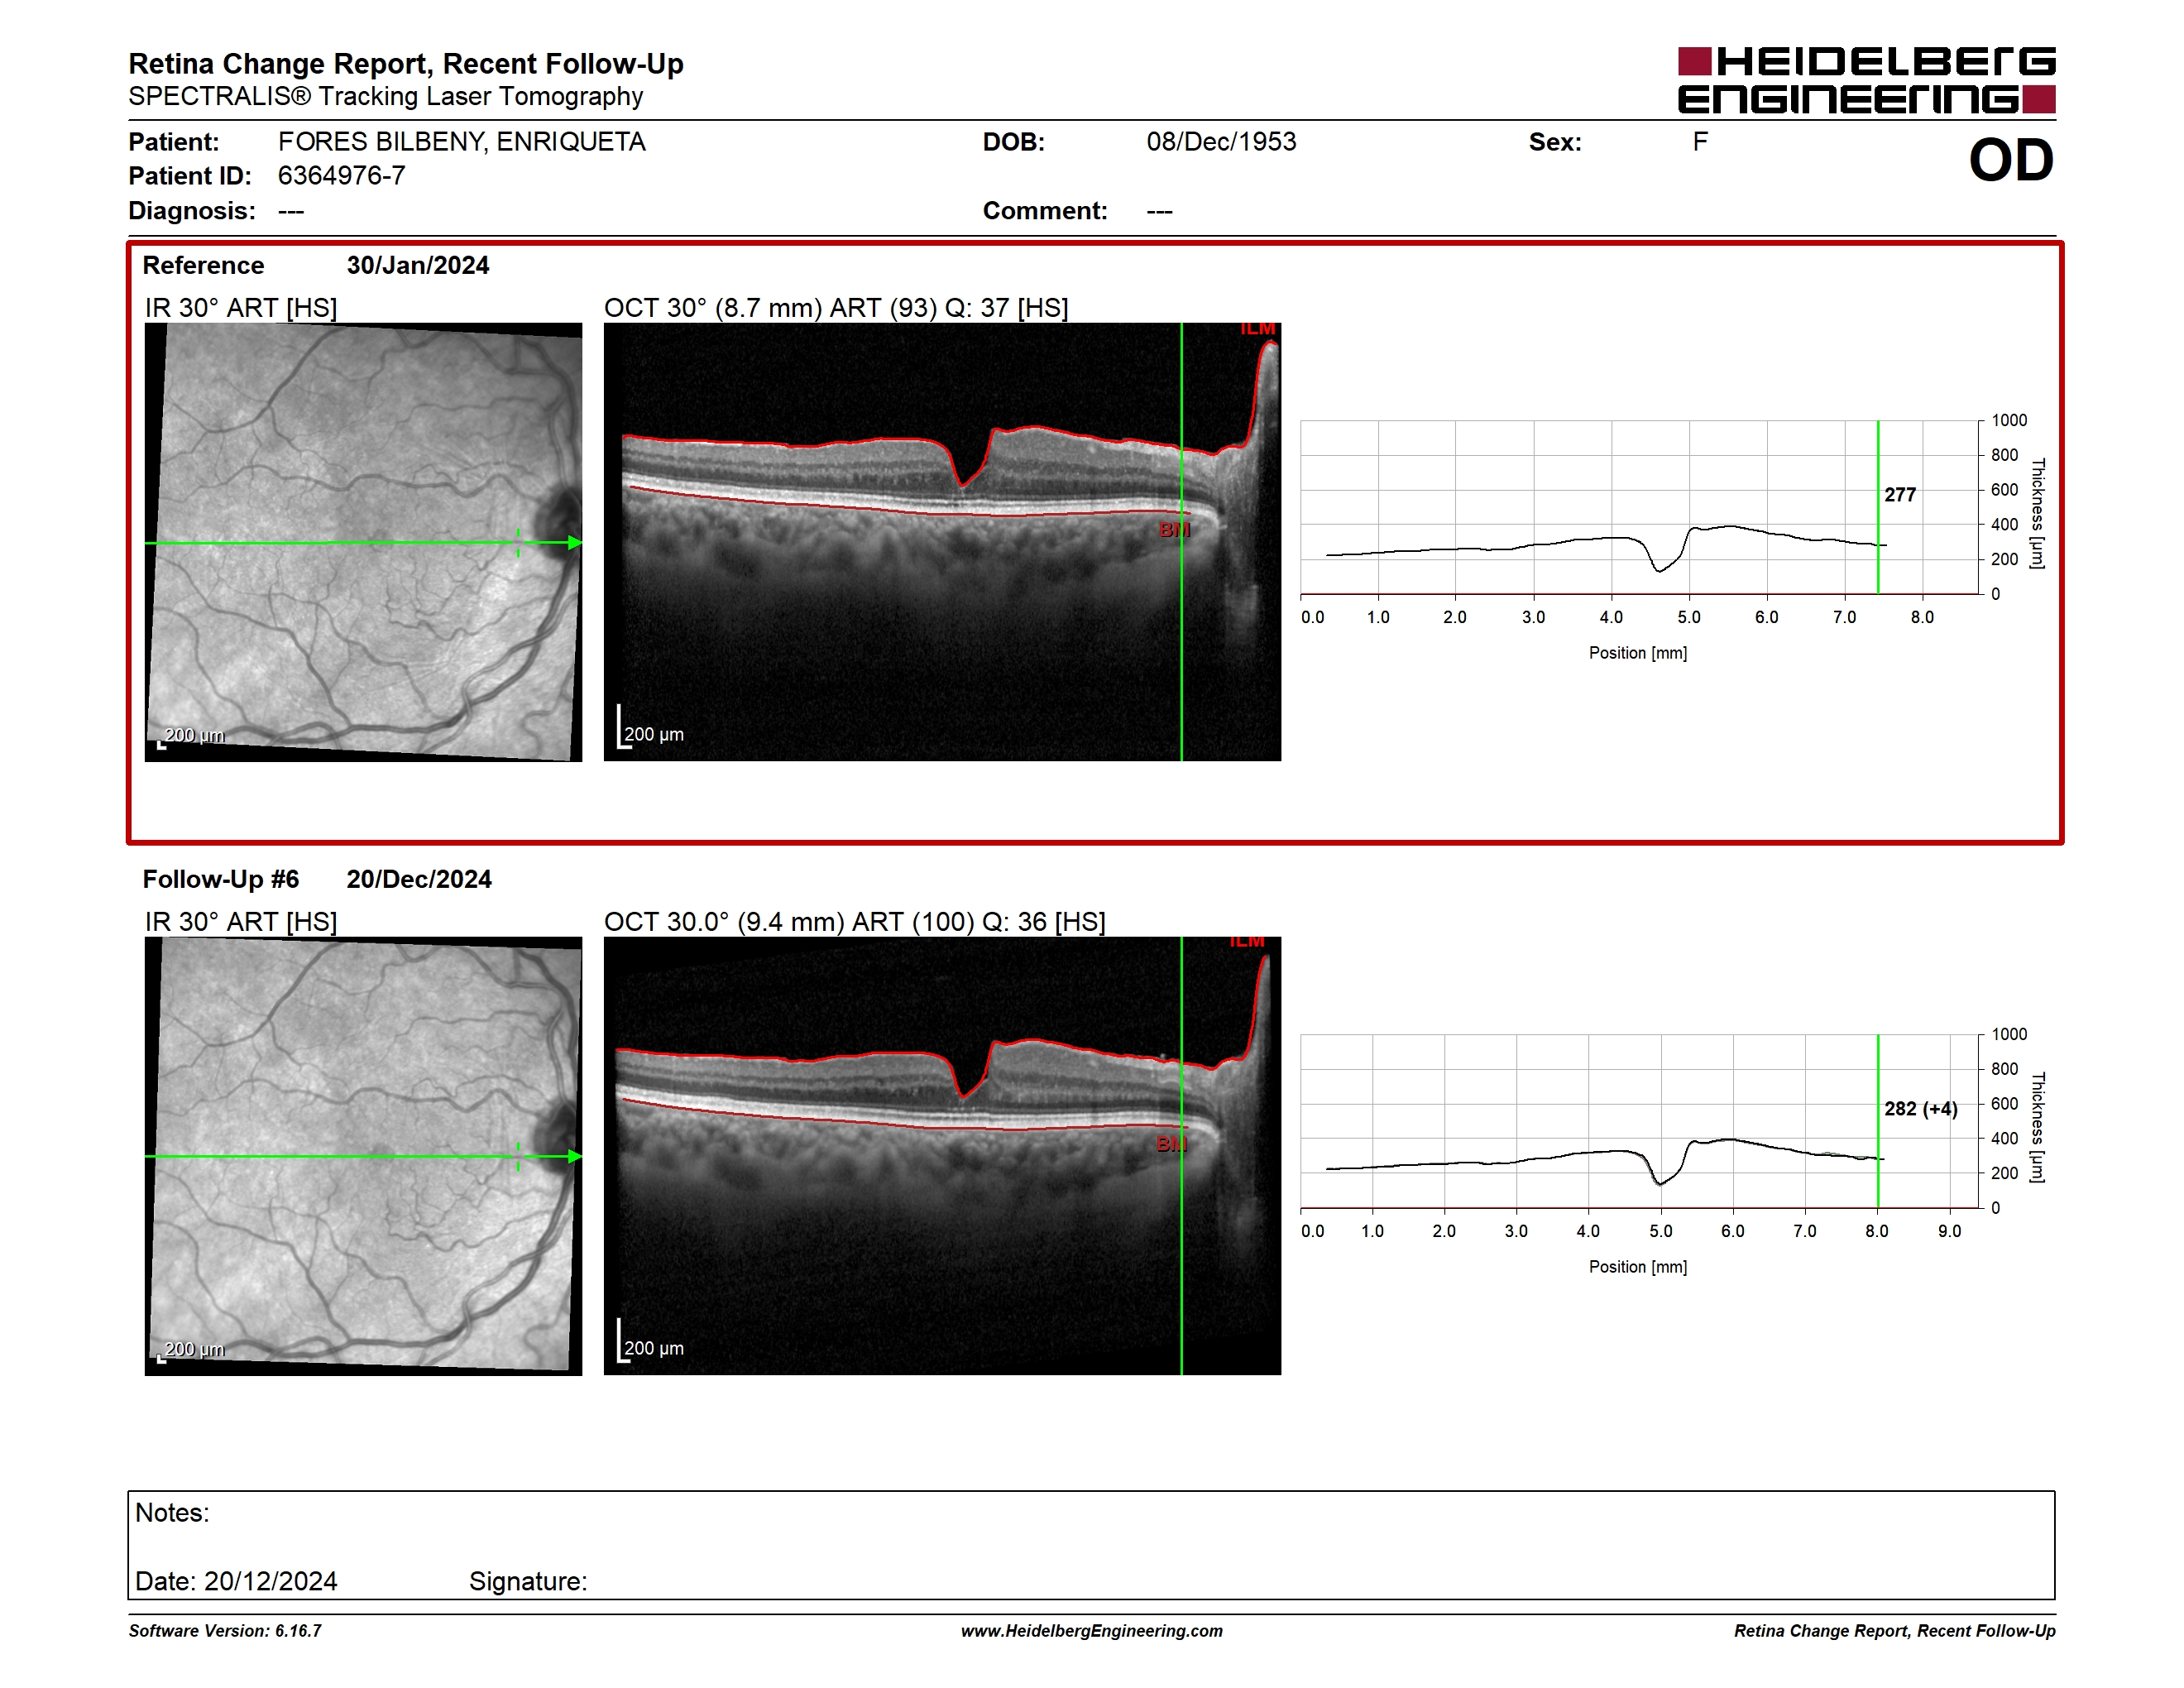The image size is (2184, 1688).
Task: Open the Follow-Up IR fundus image
Action: pos(363,1156)
